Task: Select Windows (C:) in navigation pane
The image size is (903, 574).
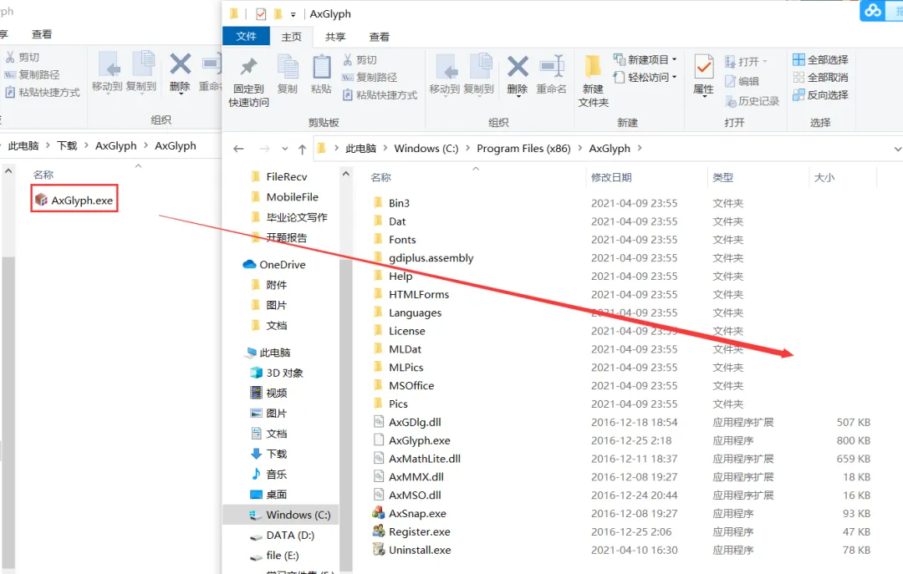Action: tap(289, 515)
